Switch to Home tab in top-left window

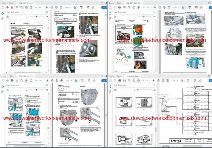[x=4, y=3]
